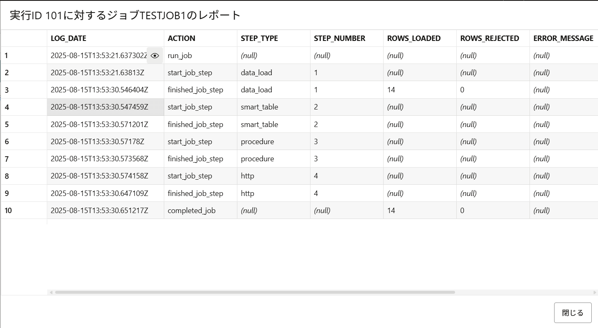Click the STEP_NUMBER column header
598x328 pixels.
[346, 38]
